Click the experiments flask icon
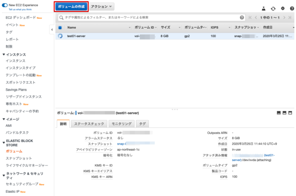 click(x=264, y=8)
